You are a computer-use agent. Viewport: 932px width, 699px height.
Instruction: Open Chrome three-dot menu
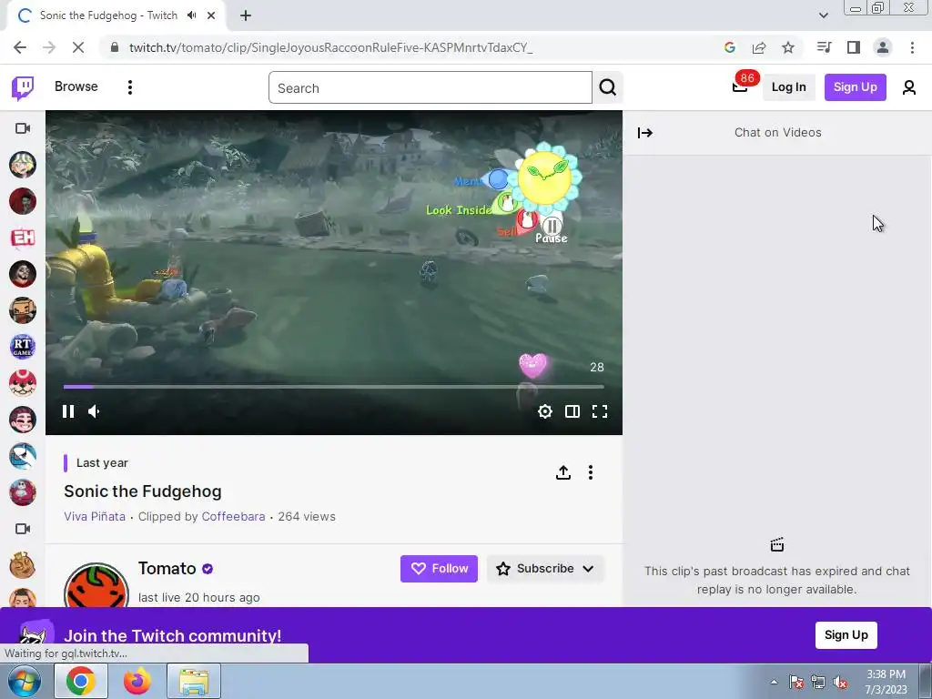pos(912,47)
